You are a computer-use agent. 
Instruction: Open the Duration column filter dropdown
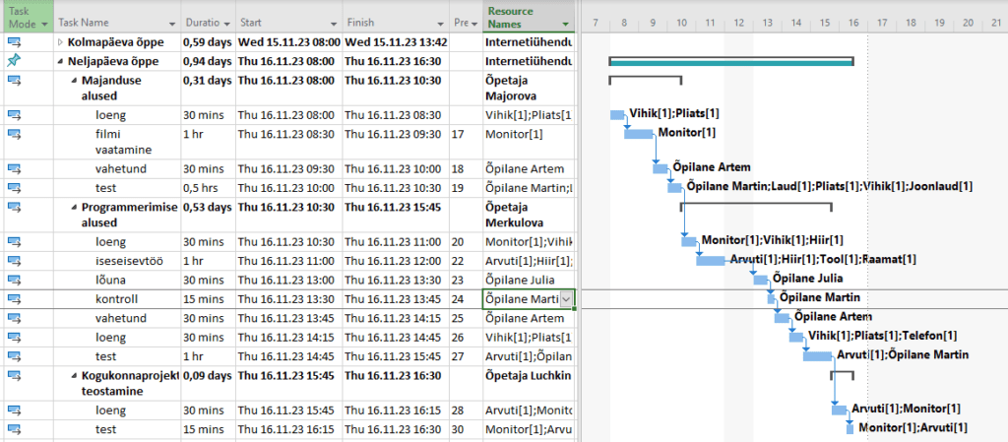tap(227, 23)
